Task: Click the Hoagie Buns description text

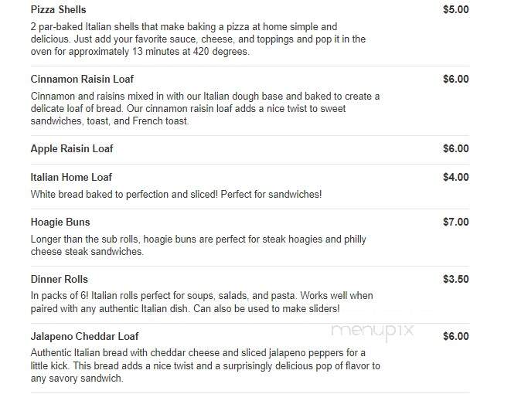Action: [198, 246]
